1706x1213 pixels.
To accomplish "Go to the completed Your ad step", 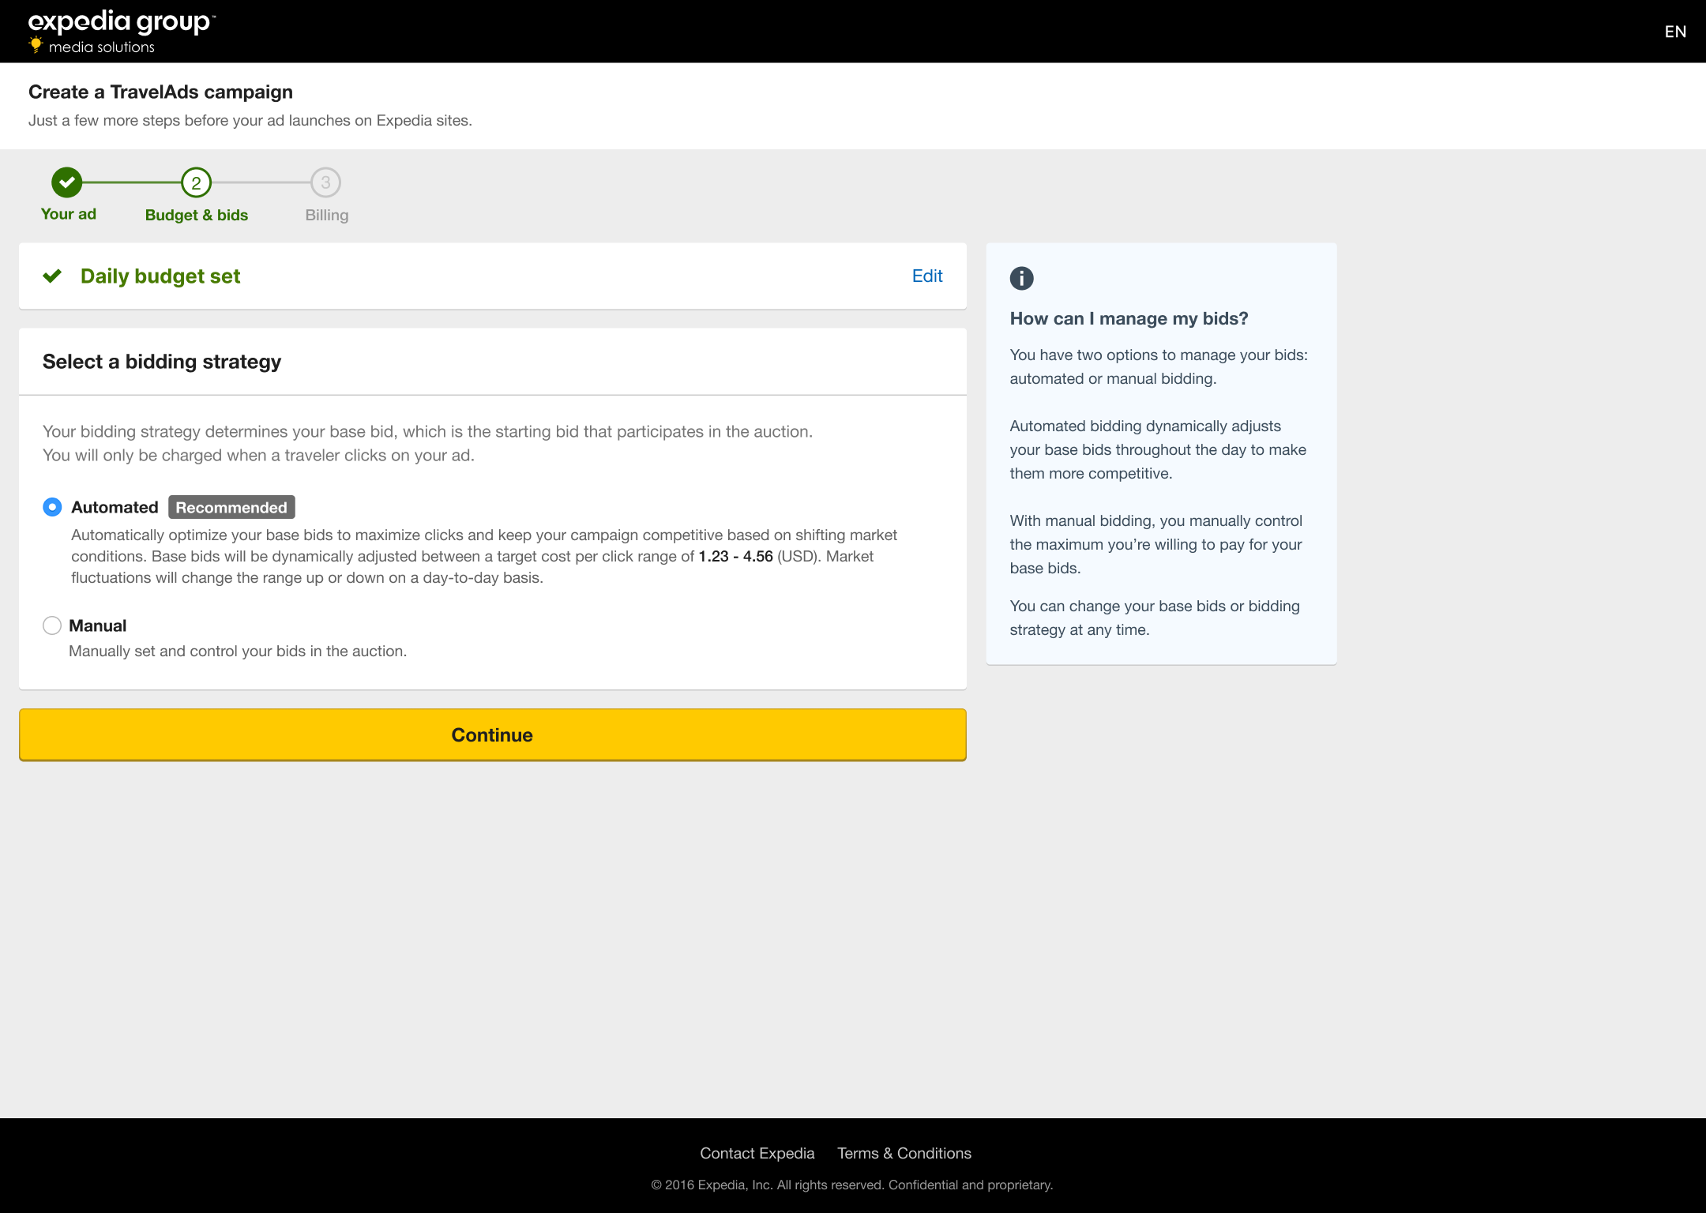I will pyautogui.click(x=67, y=182).
